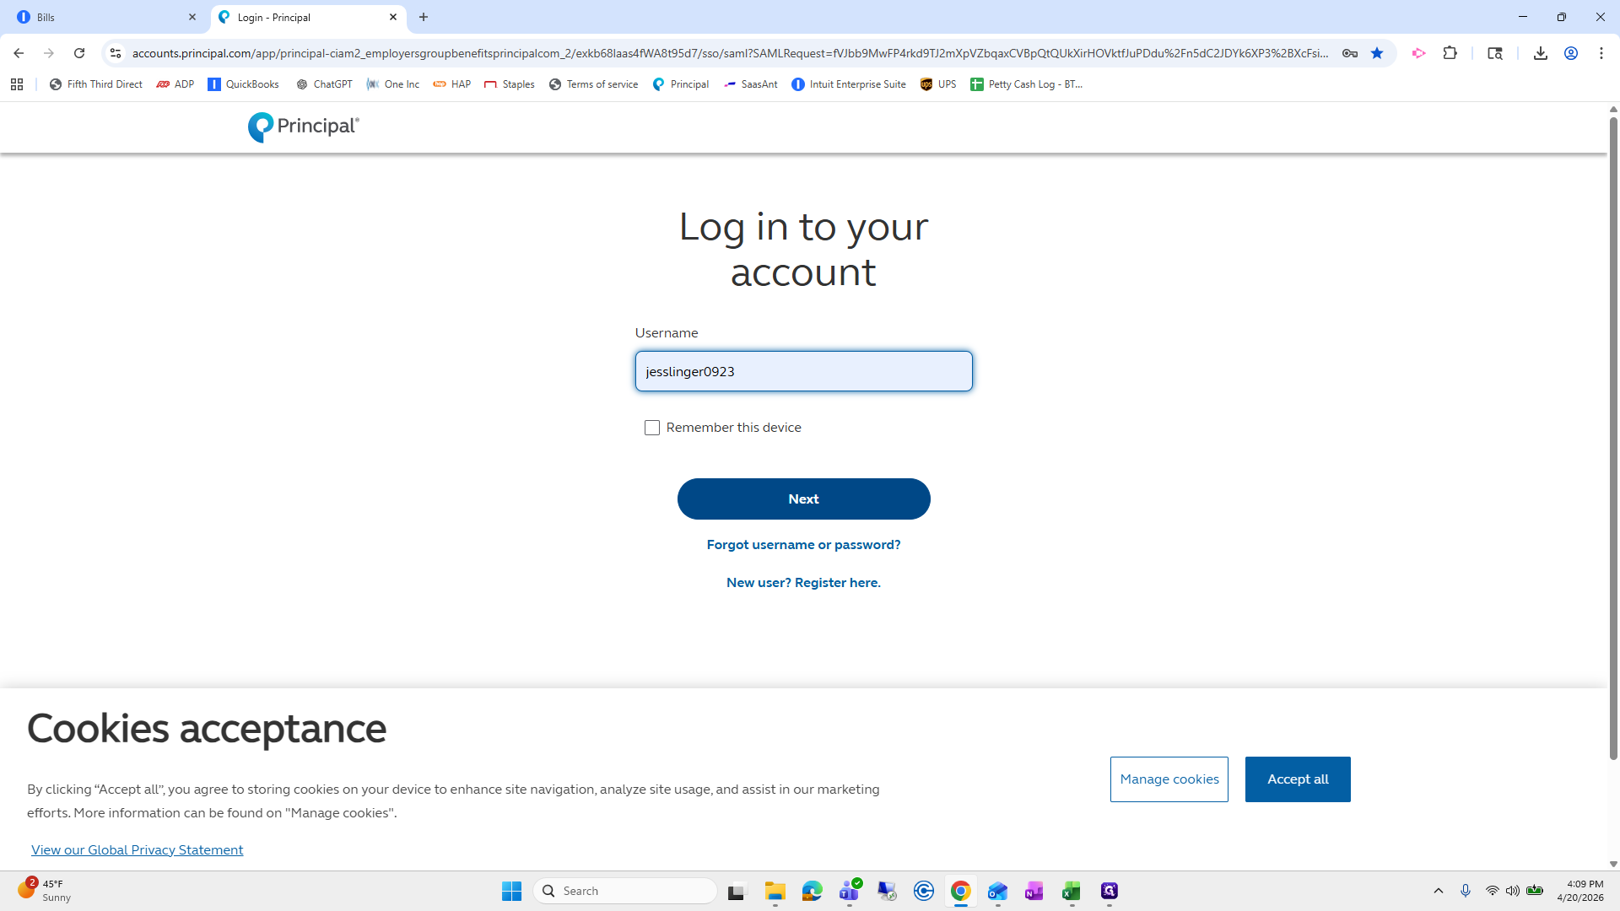Open the bookmarks apps grid button
The height and width of the screenshot is (911, 1620).
(17, 84)
